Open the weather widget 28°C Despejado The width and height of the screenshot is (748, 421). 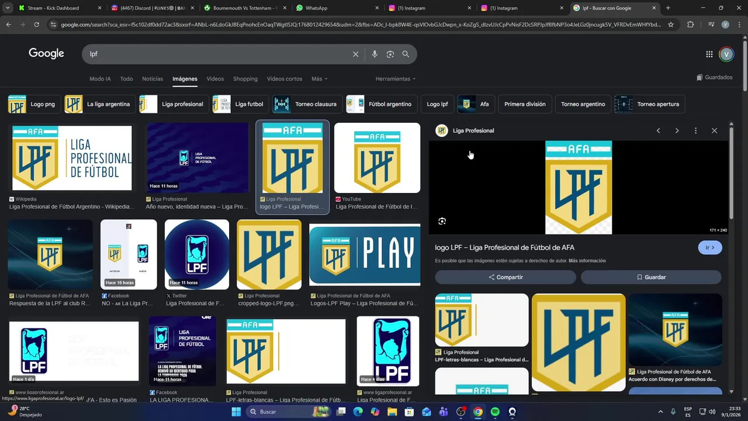point(25,412)
